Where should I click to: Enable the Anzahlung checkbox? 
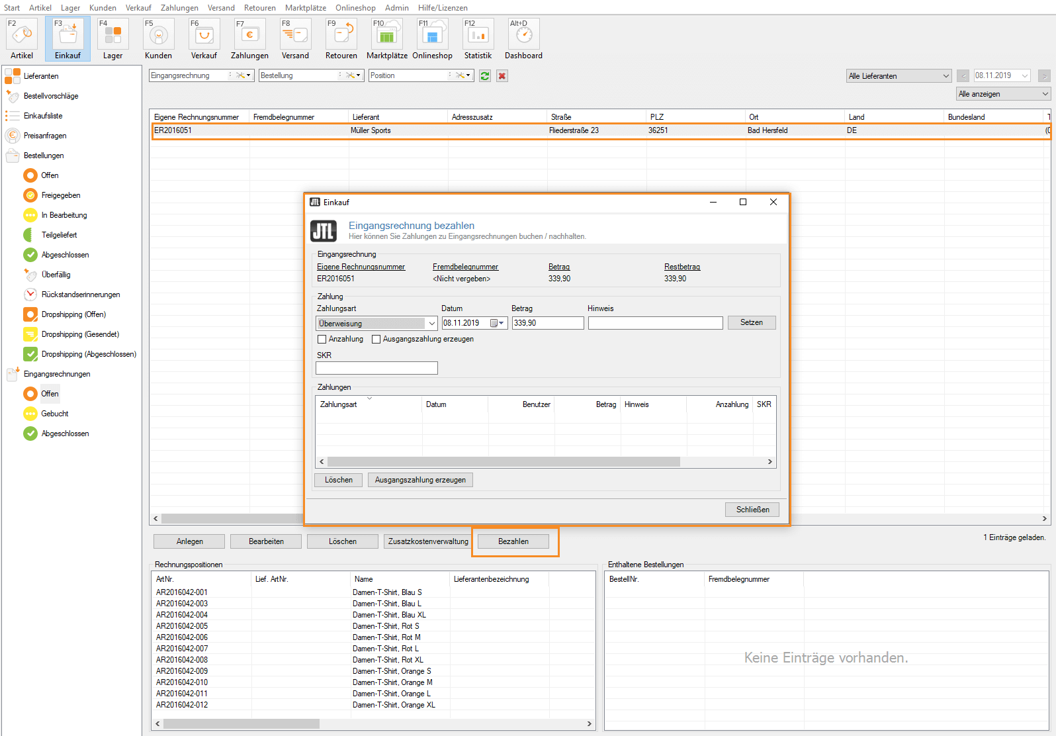point(322,340)
